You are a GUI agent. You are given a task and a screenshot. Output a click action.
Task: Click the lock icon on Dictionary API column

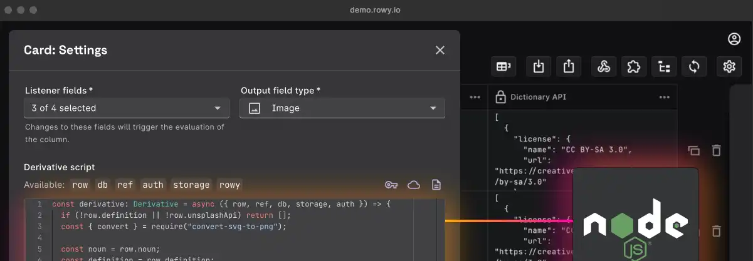(500, 97)
